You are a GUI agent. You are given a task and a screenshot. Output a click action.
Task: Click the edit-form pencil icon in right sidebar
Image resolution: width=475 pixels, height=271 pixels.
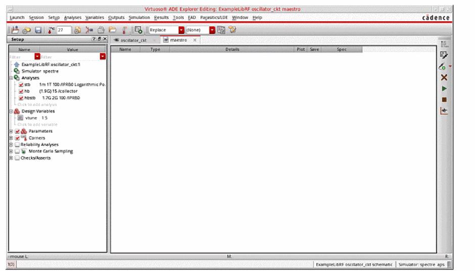pyautogui.click(x=444, y=55)
